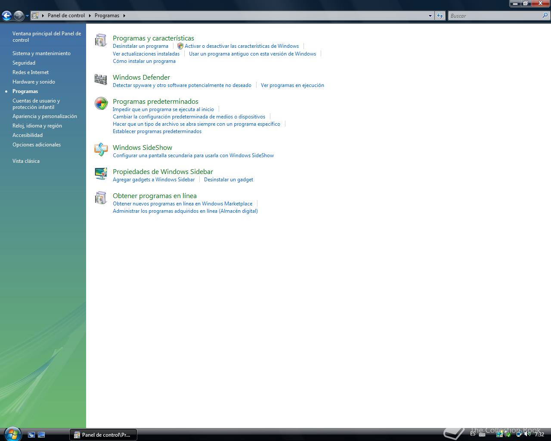This screenshot has width=551, height=441.
Task: Expand the address bar history dropdown
Action: pos(430,16)
